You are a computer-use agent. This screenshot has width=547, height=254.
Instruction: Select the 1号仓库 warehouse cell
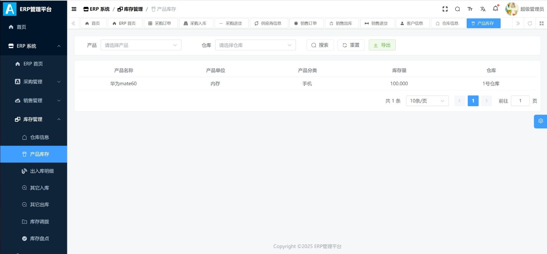coord(491,84)
